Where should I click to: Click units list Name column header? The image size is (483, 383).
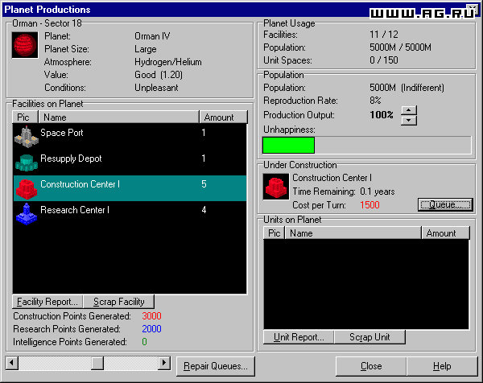coord(353,233)
